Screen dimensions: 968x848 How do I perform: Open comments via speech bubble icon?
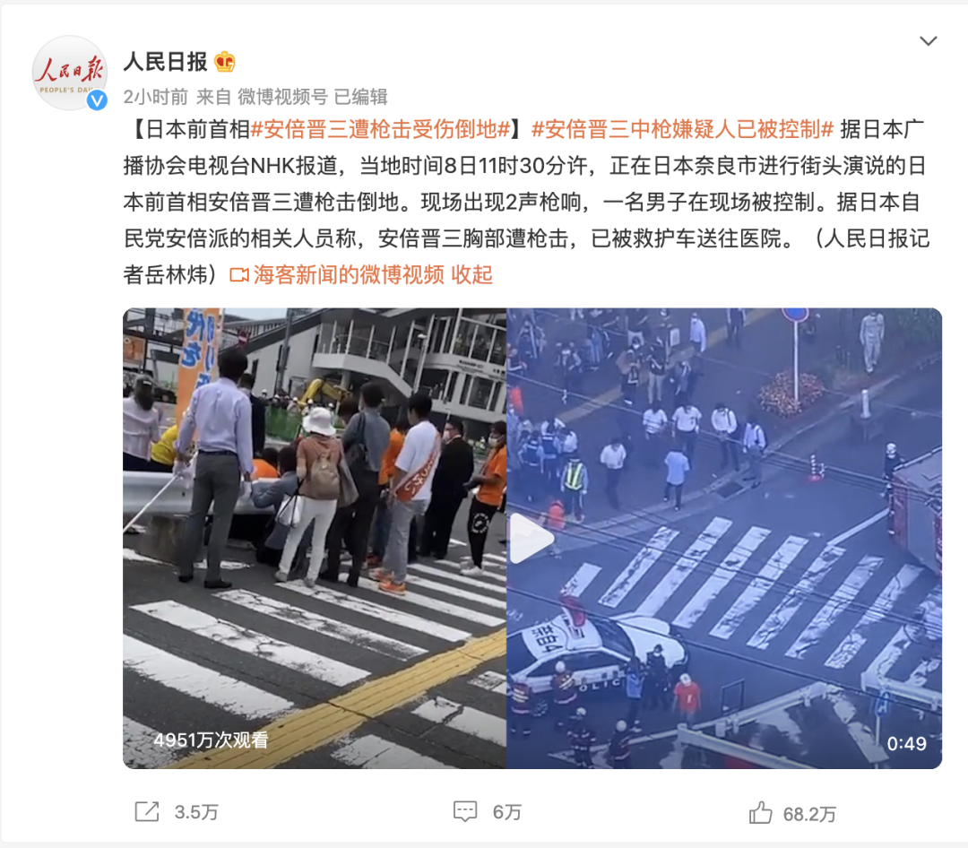click(x=465, y=811)
